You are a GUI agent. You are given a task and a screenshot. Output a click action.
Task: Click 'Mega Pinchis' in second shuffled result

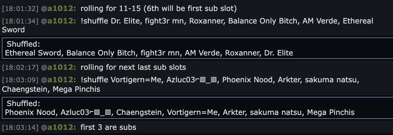331,113
